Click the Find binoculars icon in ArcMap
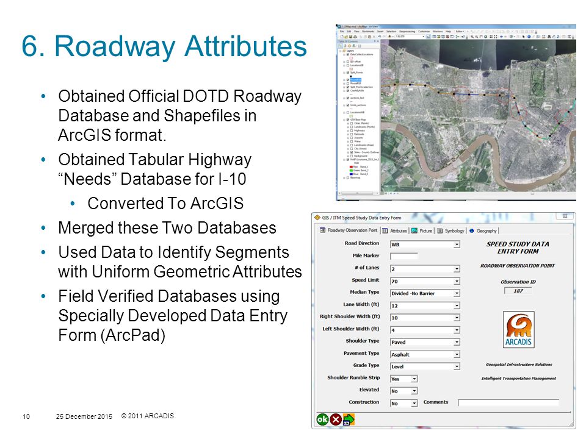586x439 pixels. [x=548, y=37]
